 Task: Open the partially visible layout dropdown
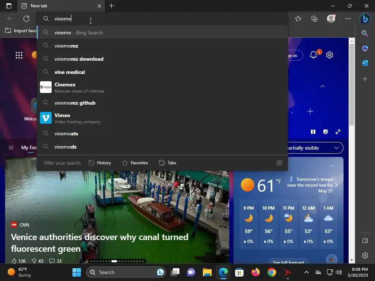(315, 148)
